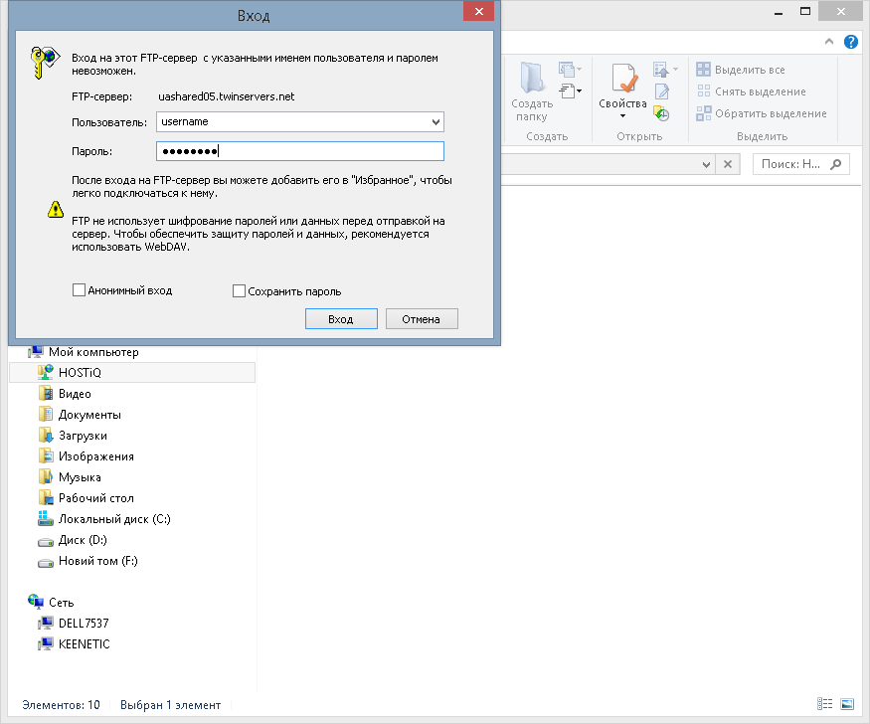Click the Выбран 1 элемент status text
This screenshot has width=870, height=724.
(x=170, y=704)
